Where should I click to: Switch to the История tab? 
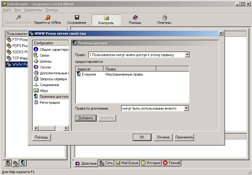click(x=151, y=163)
